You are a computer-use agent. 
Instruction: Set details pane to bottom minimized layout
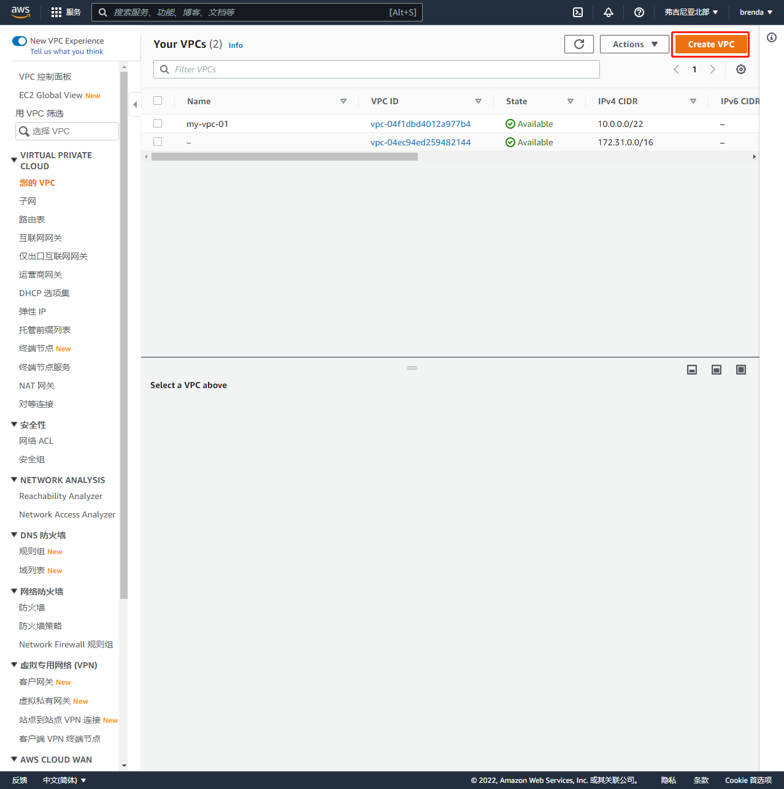click(x=692, y=370)
